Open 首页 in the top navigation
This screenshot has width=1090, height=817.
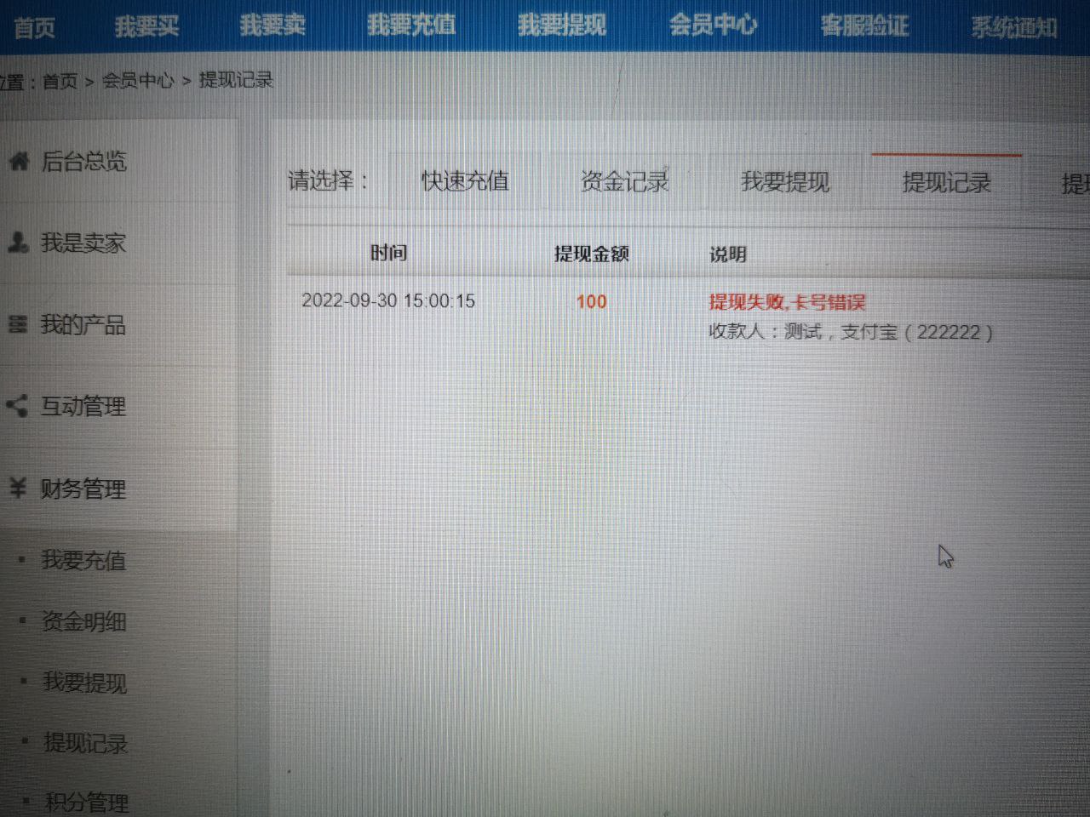34,27
